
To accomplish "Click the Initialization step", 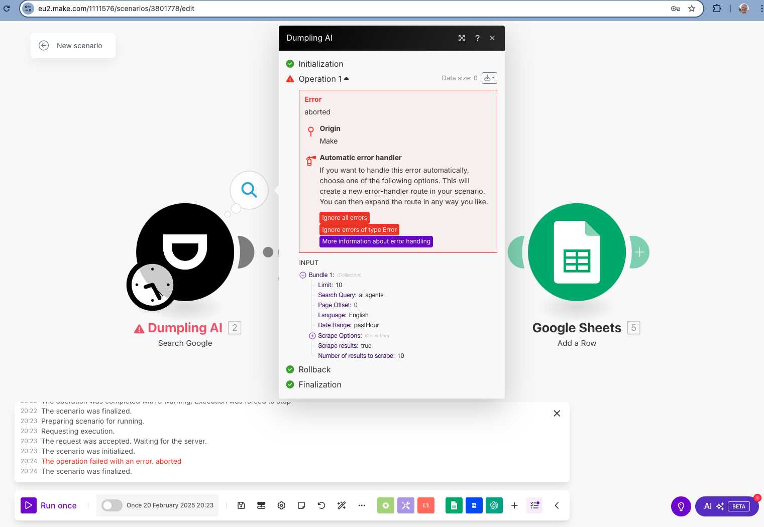I will pos(320,64).
